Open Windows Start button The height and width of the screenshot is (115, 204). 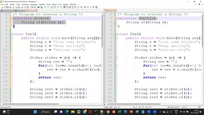35,112
